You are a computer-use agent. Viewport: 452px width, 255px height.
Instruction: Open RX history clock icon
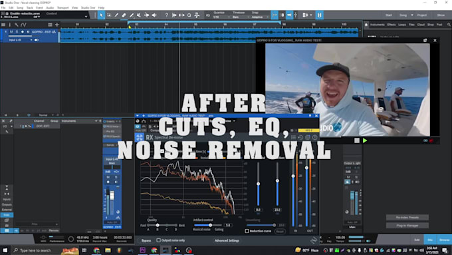pyautogui.click(x=300, y=137)
